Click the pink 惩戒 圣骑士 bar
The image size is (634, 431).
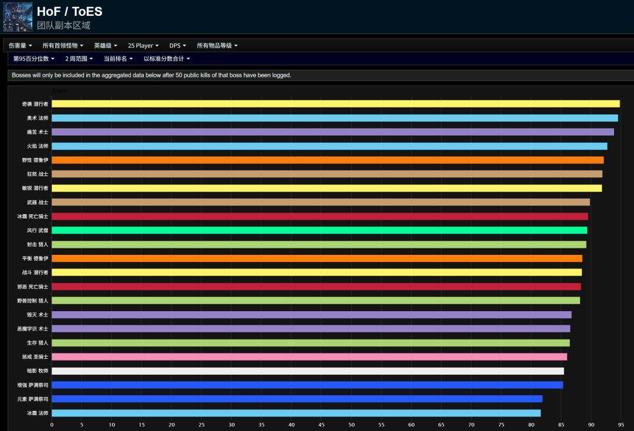tap(309, 356)
